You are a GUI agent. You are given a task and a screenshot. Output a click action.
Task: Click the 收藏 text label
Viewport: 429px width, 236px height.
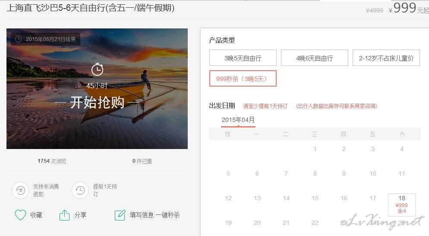[x=36, y=215]
